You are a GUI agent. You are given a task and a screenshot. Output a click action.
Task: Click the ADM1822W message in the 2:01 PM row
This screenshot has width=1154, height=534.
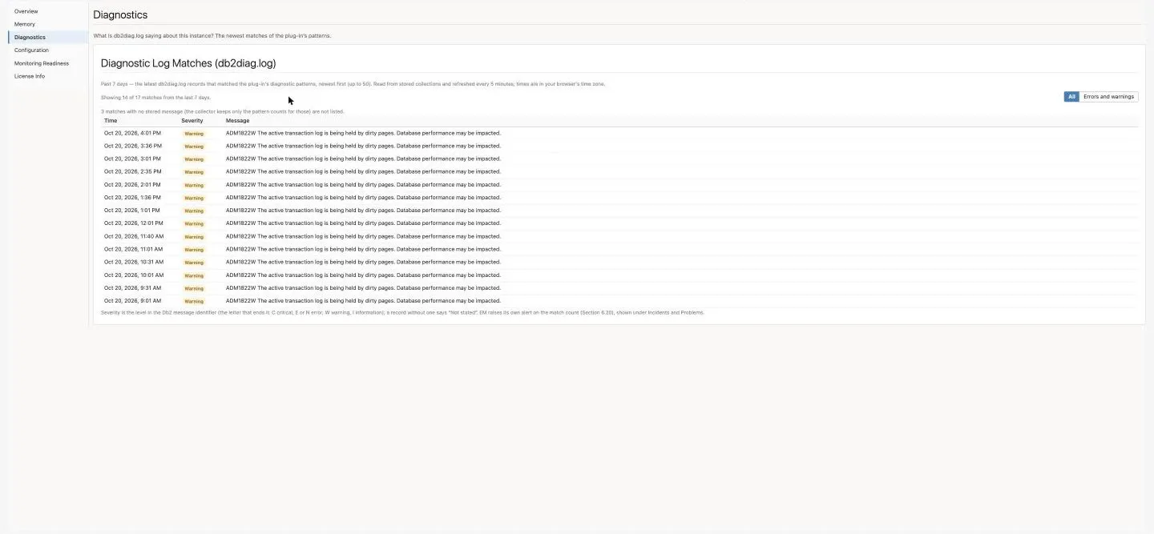[x=363, y=184]
